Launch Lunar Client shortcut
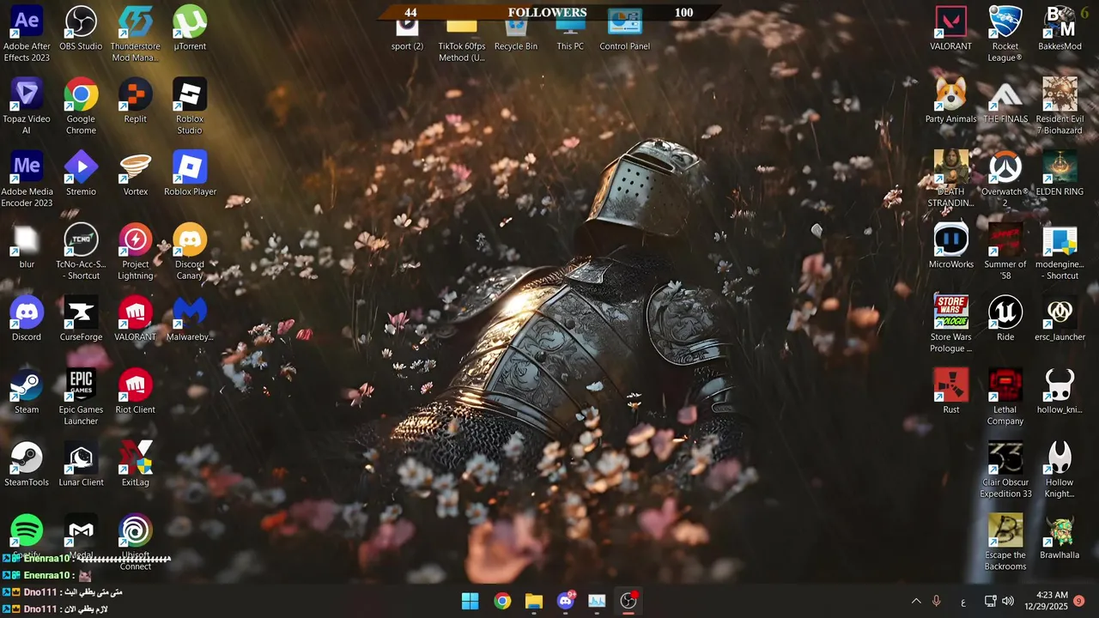The image size is (1099, 618). 81,465
